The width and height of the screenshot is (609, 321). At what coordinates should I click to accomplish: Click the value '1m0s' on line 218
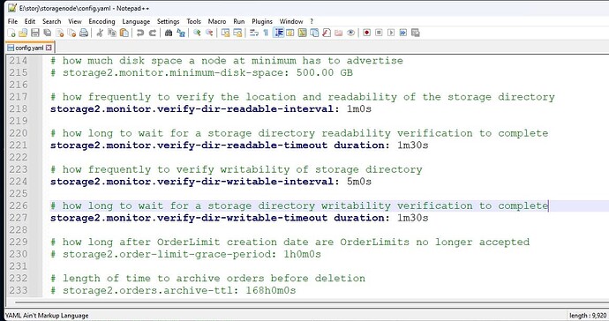pyautogui.click(x=359, y=108)
